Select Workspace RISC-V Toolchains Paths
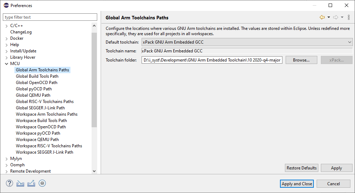The height and width of the screenshot is (193, 355). pyautogui.click(x=49, y=146)
